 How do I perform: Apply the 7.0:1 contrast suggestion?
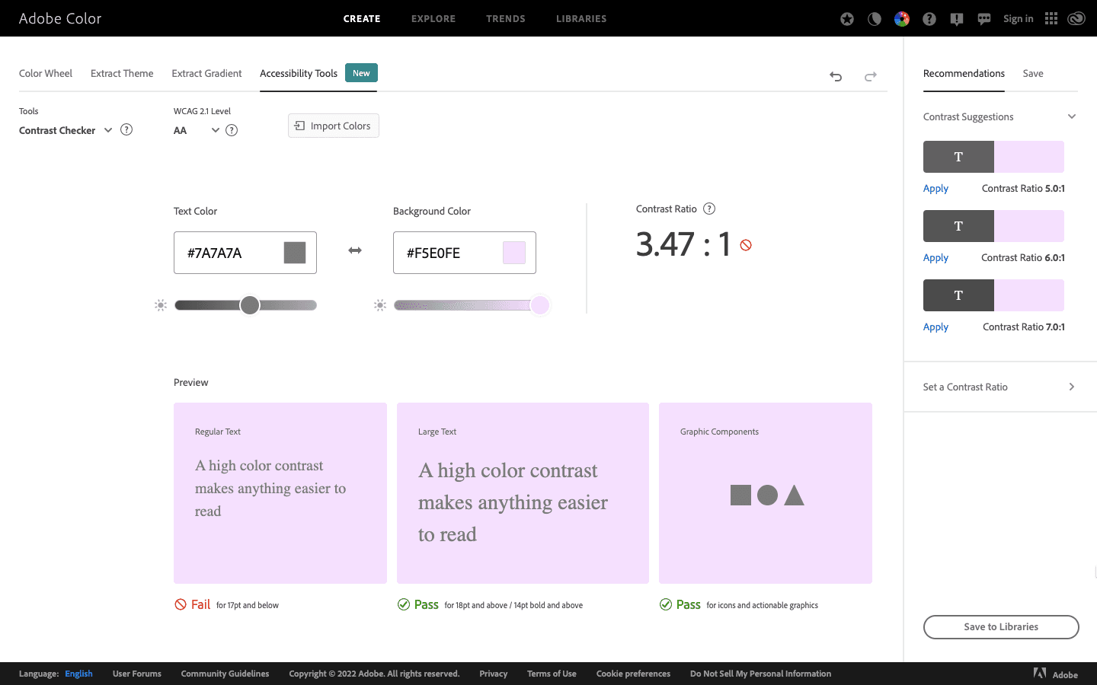pyautogui.click(x=935, y=327)
